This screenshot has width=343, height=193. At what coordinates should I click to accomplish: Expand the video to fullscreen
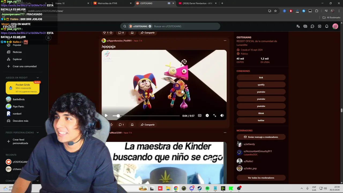(x=215, y=116)
